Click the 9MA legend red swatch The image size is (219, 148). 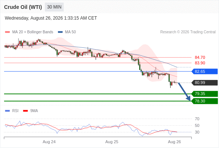click(x=25, y=111)
